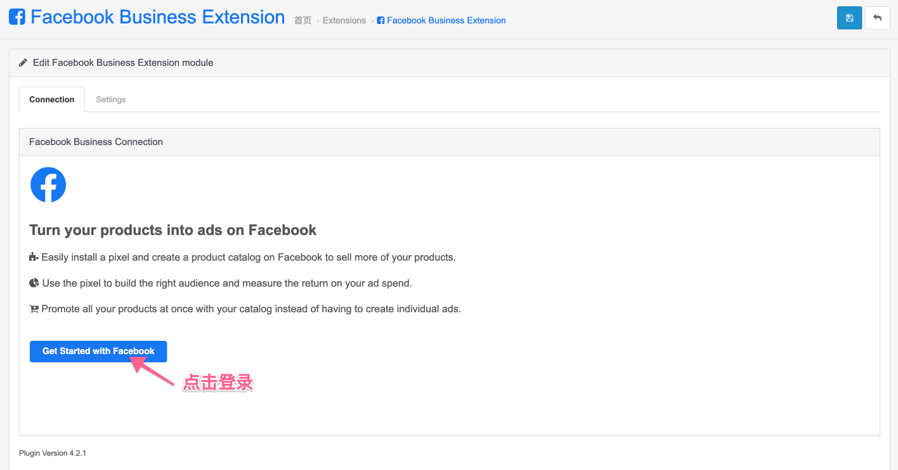Click the pencil icon in Edit header
The width and height of the screenshot is (898, 470).
click(23, 63)
